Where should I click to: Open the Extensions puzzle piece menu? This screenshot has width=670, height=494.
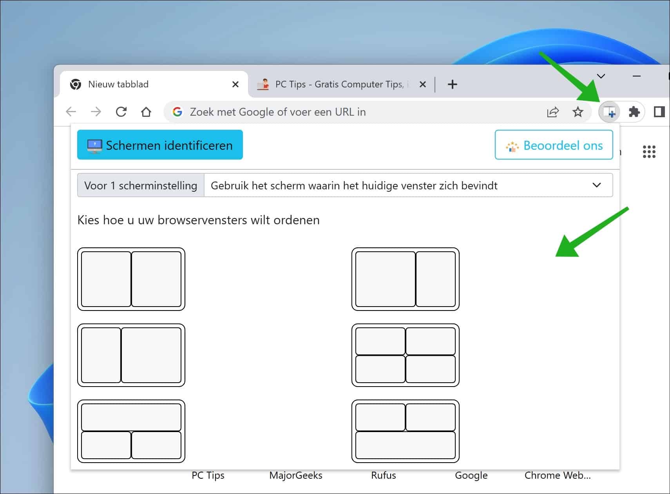[634, 112]
